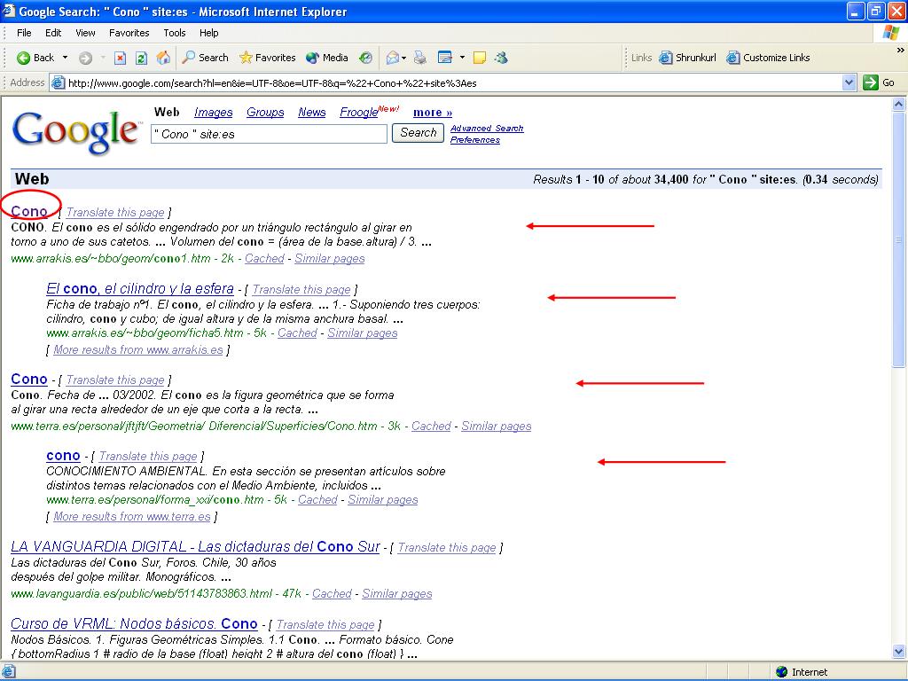Click the Refresh page icon
The image size is (908, 681).
[141, 58]
